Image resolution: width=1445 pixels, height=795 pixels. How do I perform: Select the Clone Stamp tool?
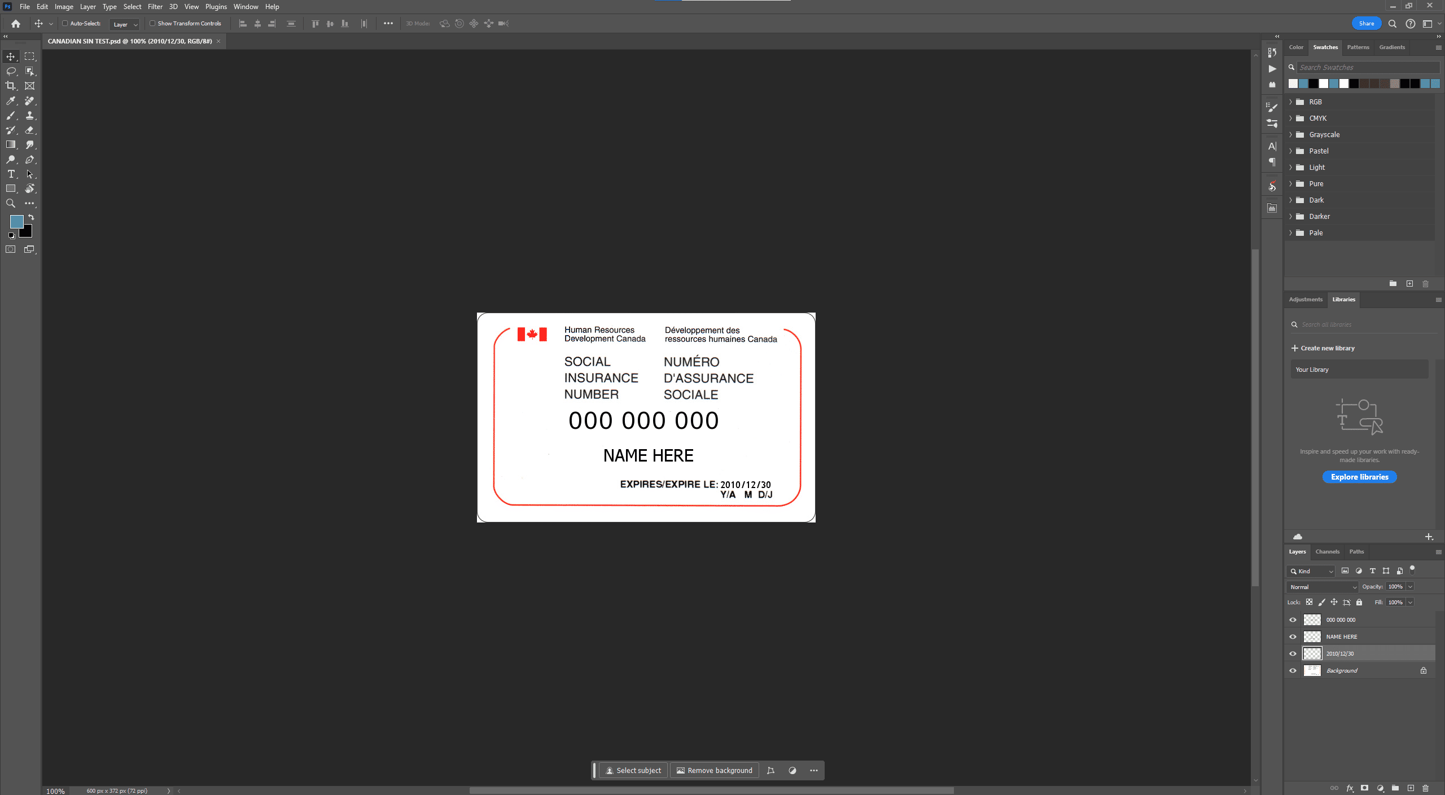(x=29, y=115)
